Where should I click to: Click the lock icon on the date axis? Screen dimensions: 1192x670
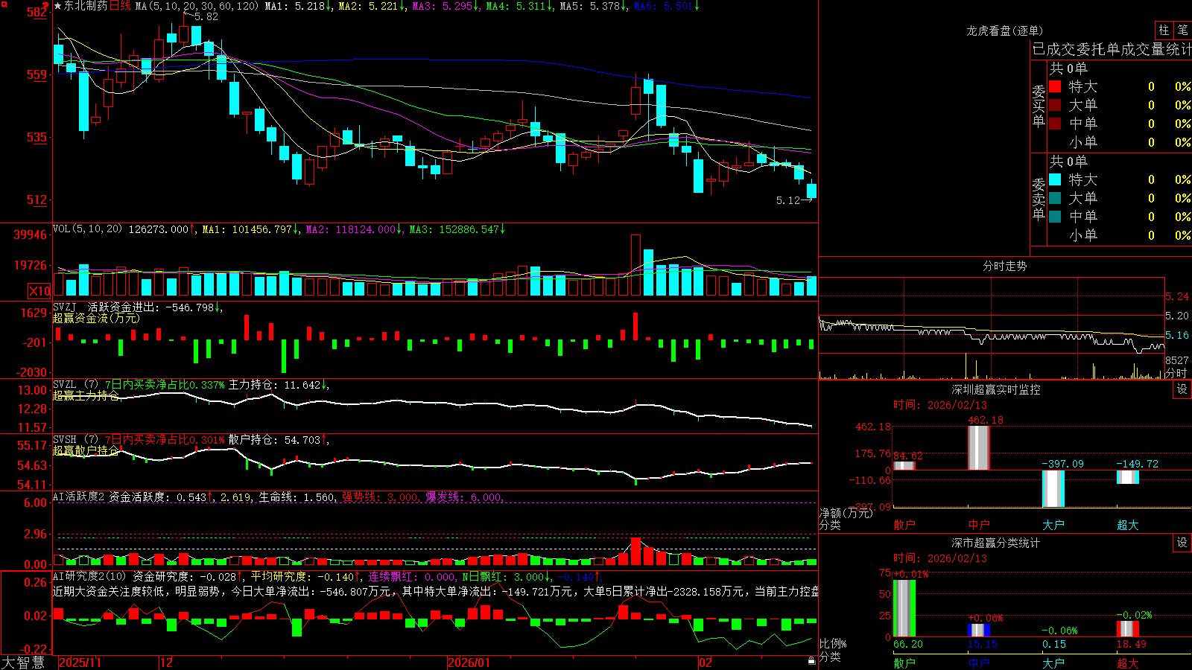tap(811, 661)
